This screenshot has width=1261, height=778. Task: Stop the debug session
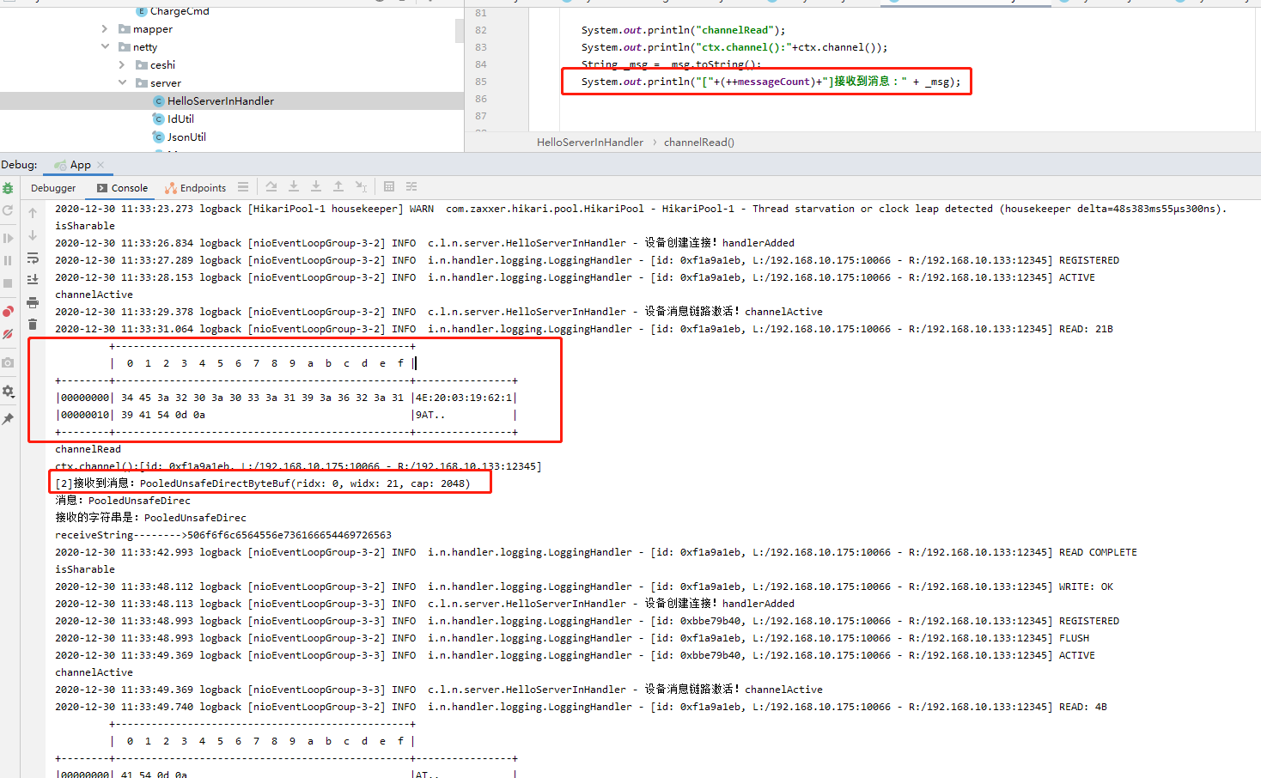8,283
